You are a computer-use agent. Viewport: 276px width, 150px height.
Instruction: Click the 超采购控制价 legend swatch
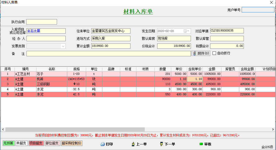(72, 143)
